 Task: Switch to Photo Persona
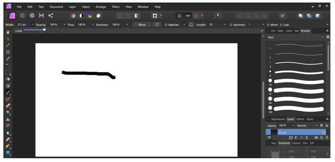click(x=12, y=16)
